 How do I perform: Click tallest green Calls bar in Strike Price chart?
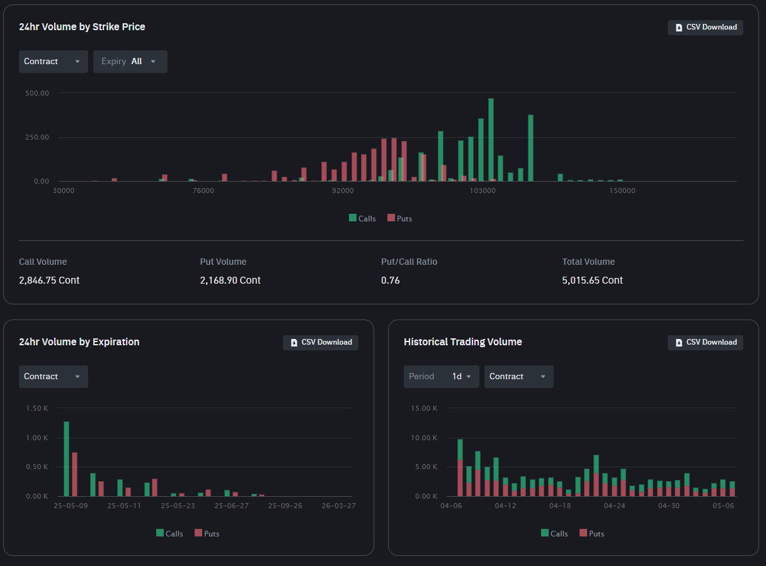point(491,140)
